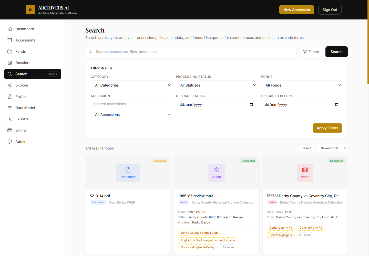Click the Derby County FC tag
This screenshot has width=369, height=256.
coord(281,228)
